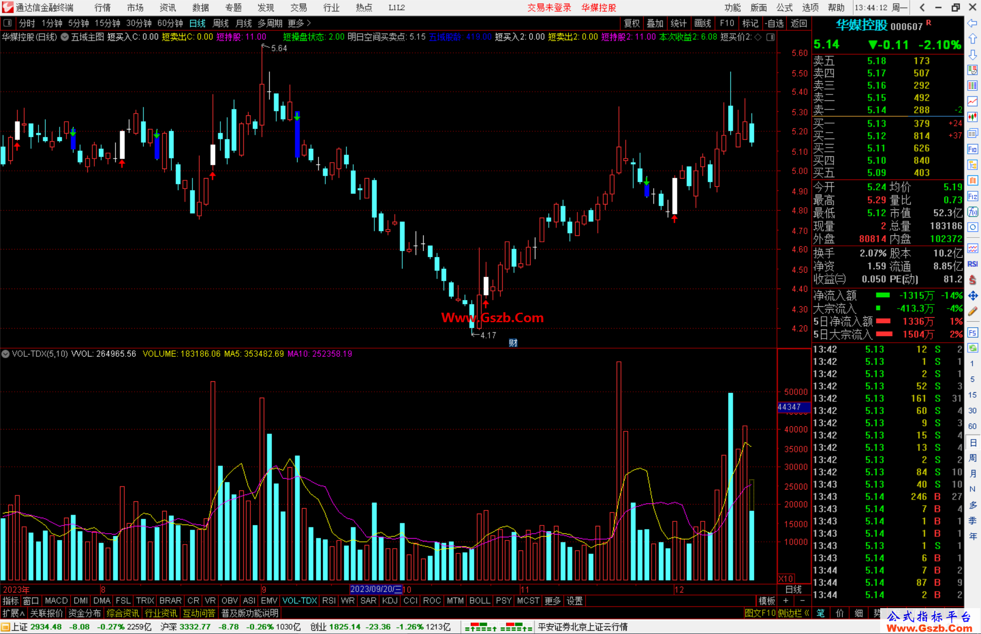Switch to the 周线 weekly chart tab

[x=221, y=23]
